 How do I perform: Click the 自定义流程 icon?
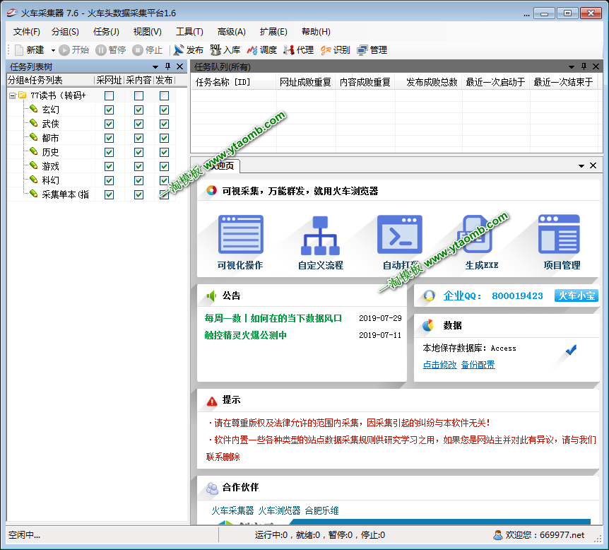[321, 235]
